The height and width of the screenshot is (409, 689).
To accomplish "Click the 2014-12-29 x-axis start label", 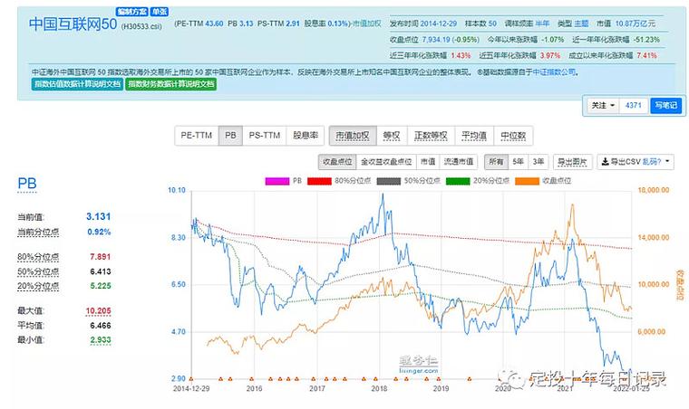I will (x=191, y=388).
